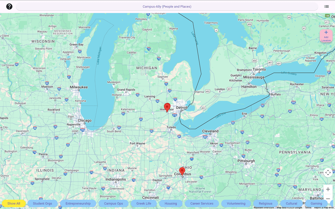
Task: Select the red map pin at Ann Arbor
Action: click(x=167, y=107)
